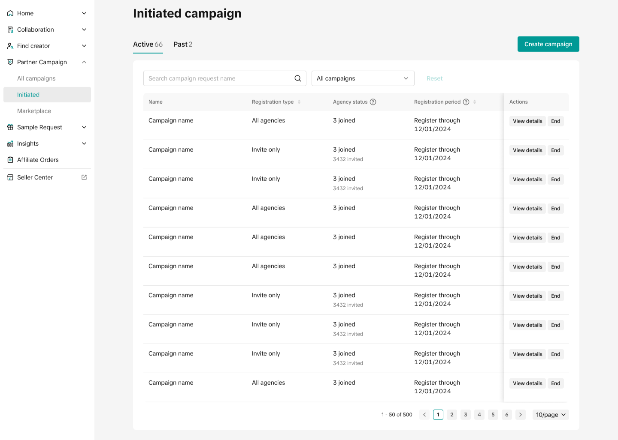
Task: Focus the search campaign request name field
Action: point(218,78)
